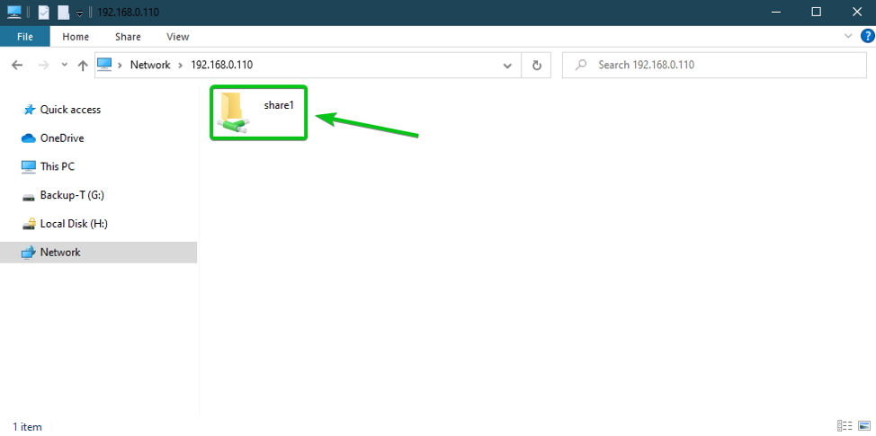Open the address bar history dropdown
This screenshot has height=436, width=876.
coord(507,66)
